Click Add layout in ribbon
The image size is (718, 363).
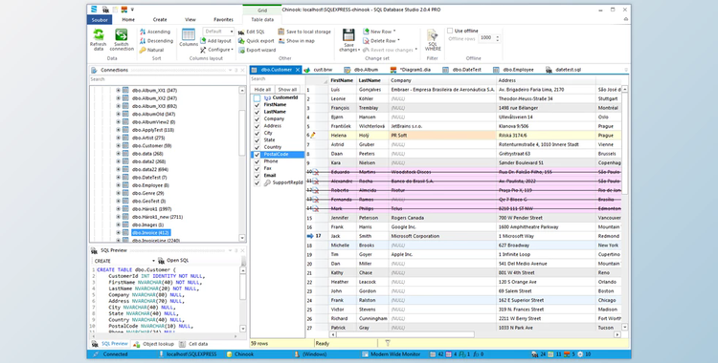pos(215,41)
